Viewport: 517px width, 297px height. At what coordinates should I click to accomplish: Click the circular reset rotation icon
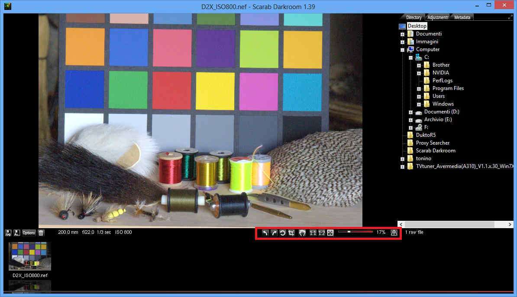283,233
